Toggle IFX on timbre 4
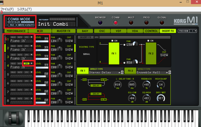 (26, 63)
